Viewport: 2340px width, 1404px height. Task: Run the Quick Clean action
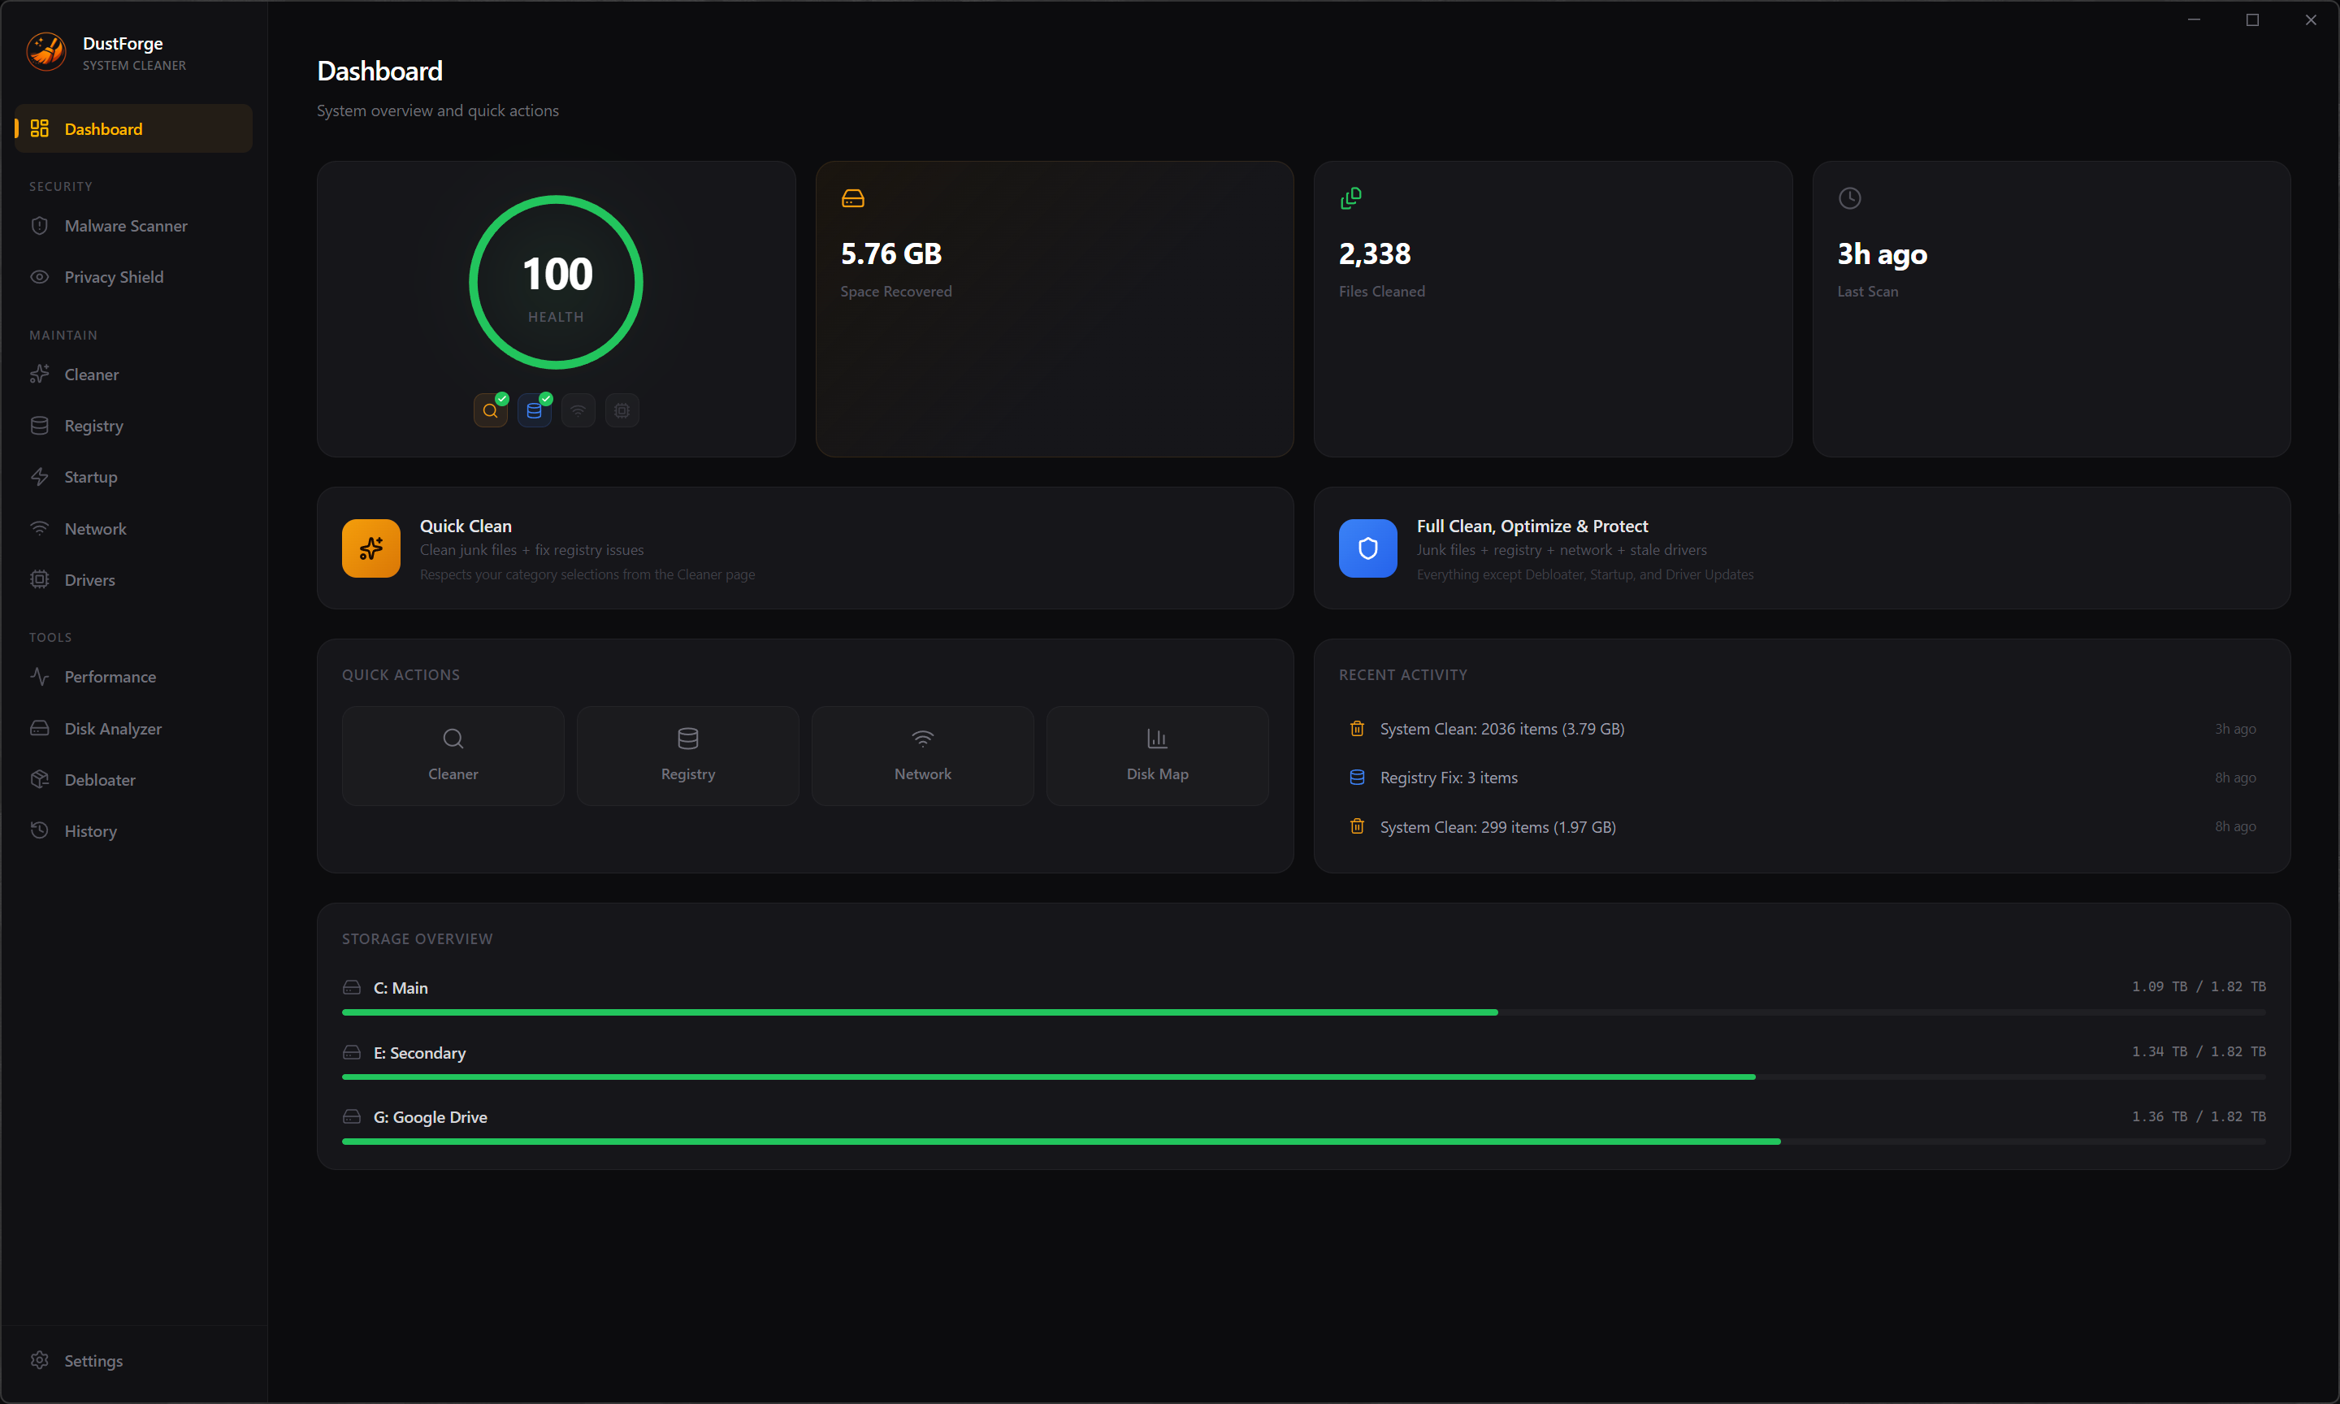pyautogui.click(x=804, y=548)
